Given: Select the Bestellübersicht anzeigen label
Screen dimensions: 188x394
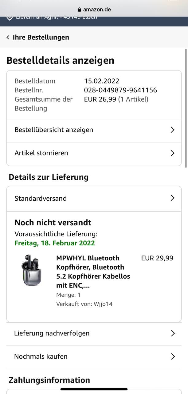Looking at the screenshot, I should (54, 130).
